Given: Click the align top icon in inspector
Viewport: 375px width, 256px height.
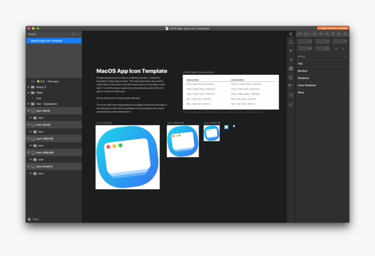Looking at the screenshot, I should [x=333, y=34].
